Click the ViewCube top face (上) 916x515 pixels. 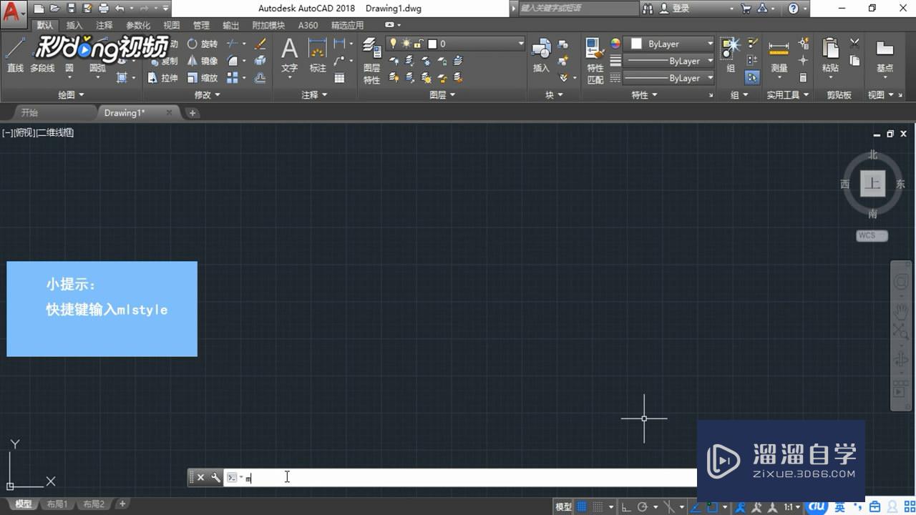click(x=872, y=183)
